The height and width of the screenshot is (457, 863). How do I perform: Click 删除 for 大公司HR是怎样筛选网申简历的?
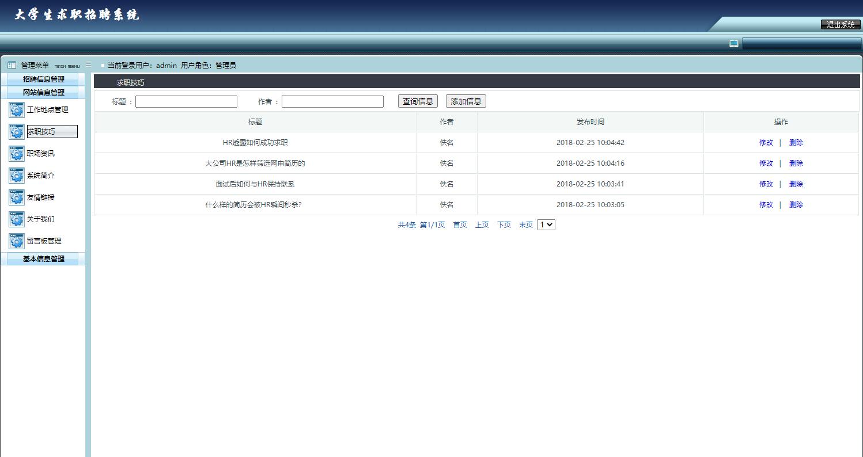click(x=796, y=163)
